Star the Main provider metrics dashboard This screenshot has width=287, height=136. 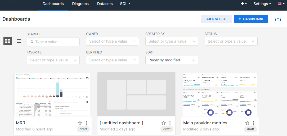tap(247, 123)
